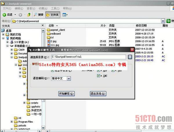Collapse the 本地磁盘 (C:) tree node

coord(7,46)
